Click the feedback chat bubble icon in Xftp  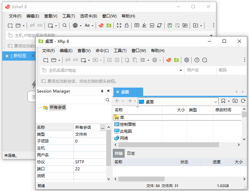click(x=204, y=60)
